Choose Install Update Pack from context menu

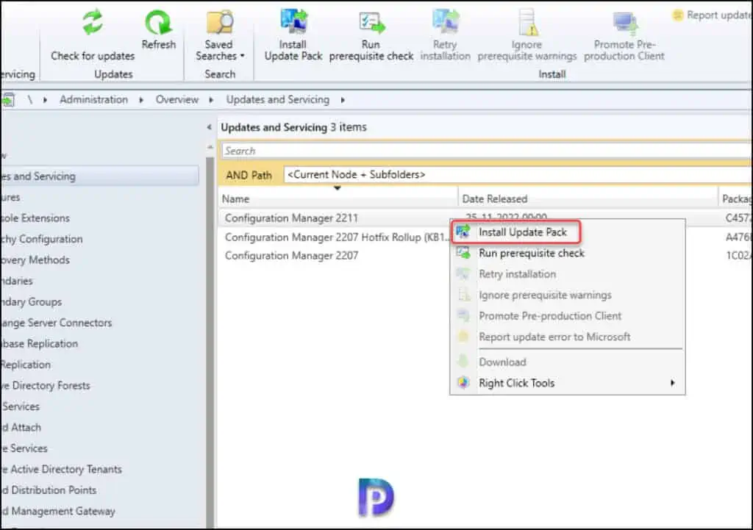tap(523, 232)
